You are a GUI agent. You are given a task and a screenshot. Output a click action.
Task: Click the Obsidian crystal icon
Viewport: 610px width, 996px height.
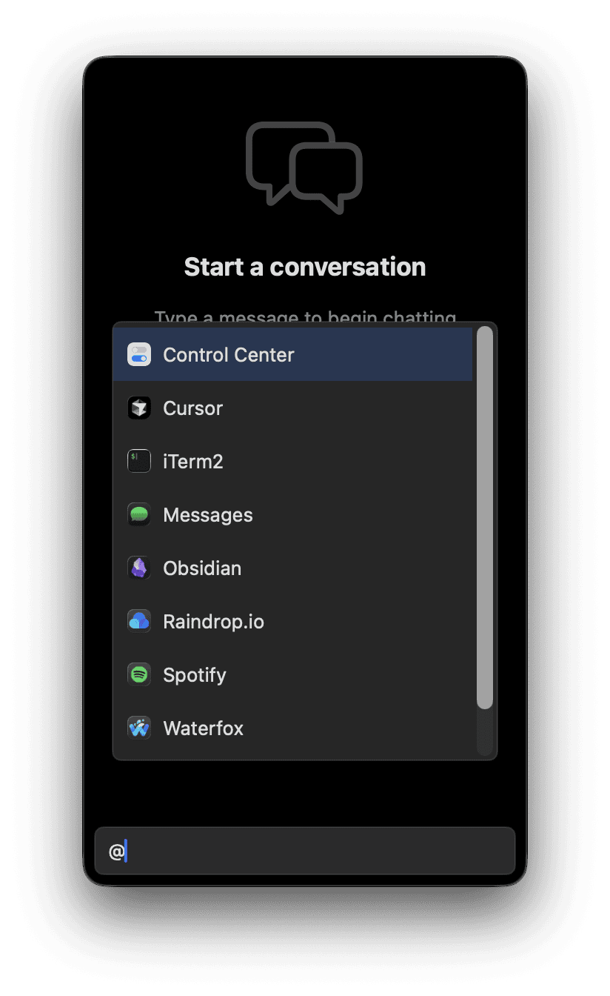click(139, 568)
